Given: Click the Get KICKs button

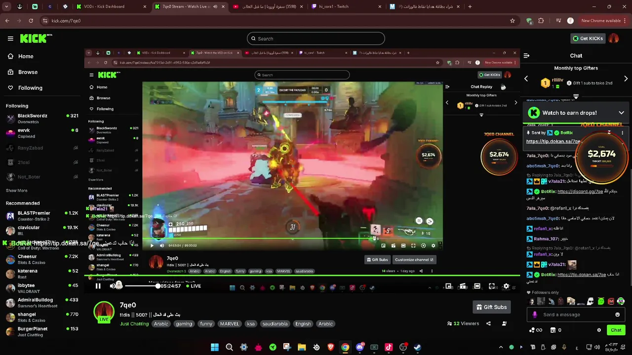Looking at the screenshot, I should tap(588, 38).
